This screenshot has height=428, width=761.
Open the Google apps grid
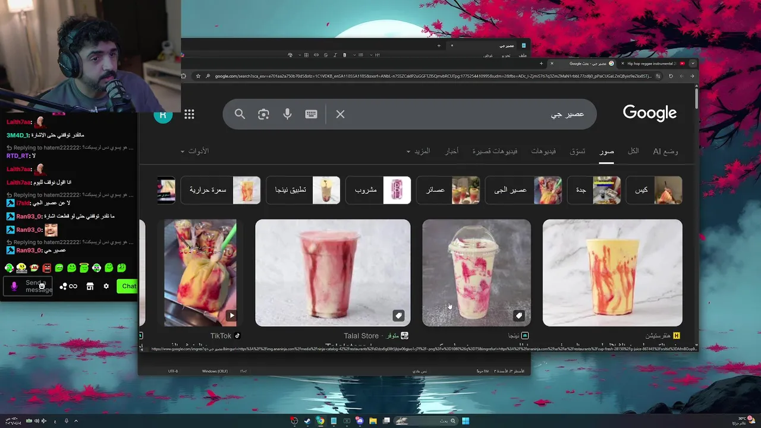189,114
